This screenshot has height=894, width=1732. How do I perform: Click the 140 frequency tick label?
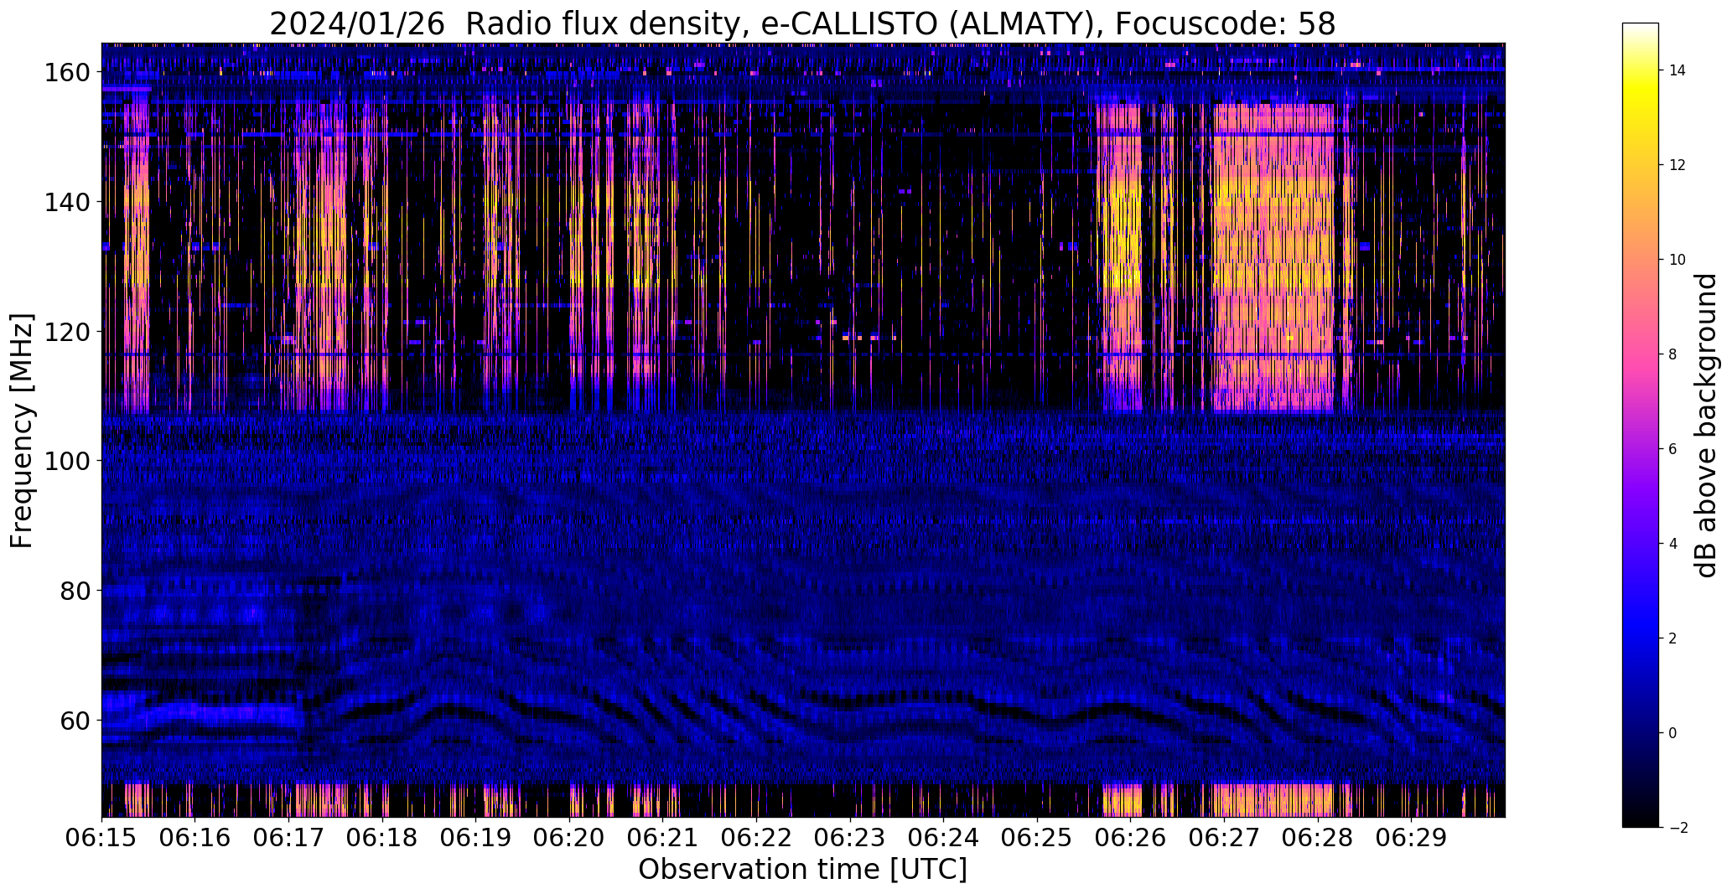67,202
